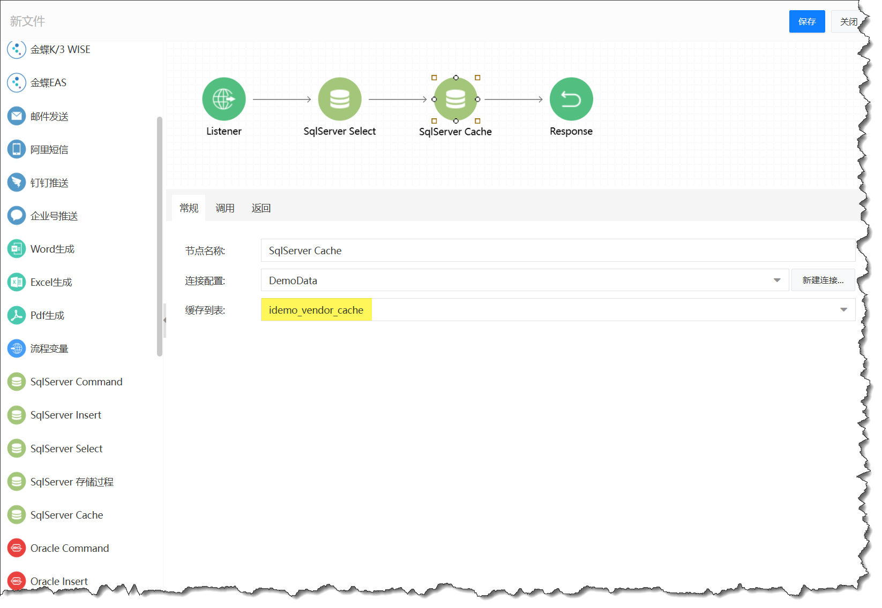Click the Pdf生成 icon
This screenshot has height=608, width=882.
click(17, 315)
